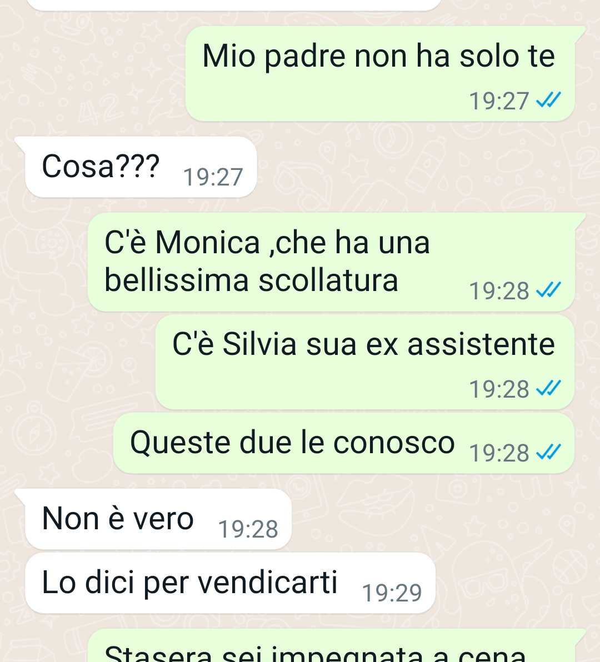Image resolution: width=600 pixels, height=662 pixels.
Task: Select the 'Lo dici per vendicarti' message
Action: pyautogui.click(x=230, y=583)
